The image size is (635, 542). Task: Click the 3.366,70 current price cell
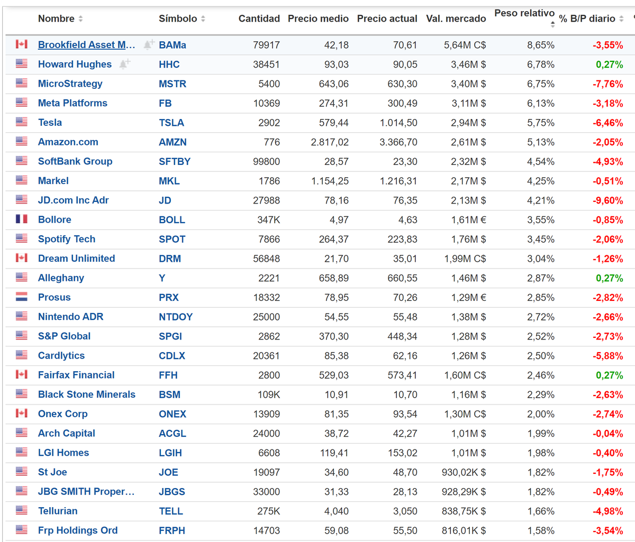click(398, 142)
